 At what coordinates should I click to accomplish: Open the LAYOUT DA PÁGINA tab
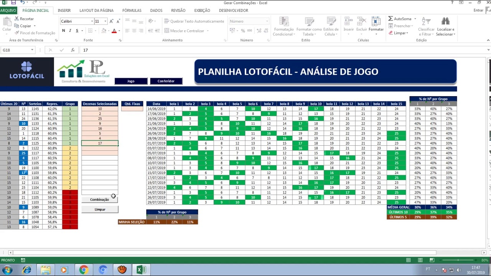tap(96, 10)
